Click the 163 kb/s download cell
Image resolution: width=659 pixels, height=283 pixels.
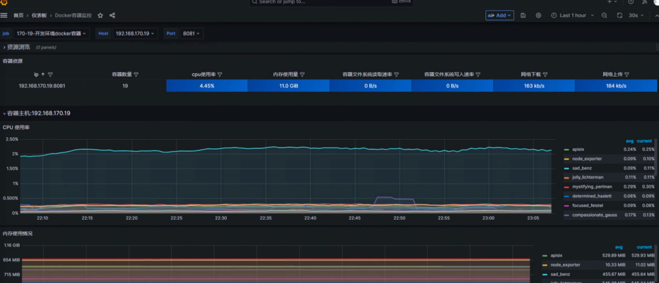click(534, 86)
